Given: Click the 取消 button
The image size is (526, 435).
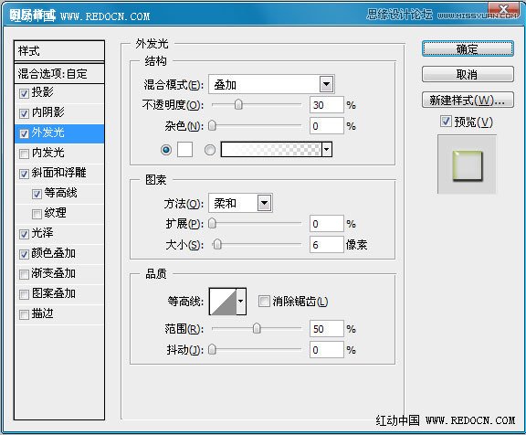Looking at the screenshot, I should (x=468, y=74).
